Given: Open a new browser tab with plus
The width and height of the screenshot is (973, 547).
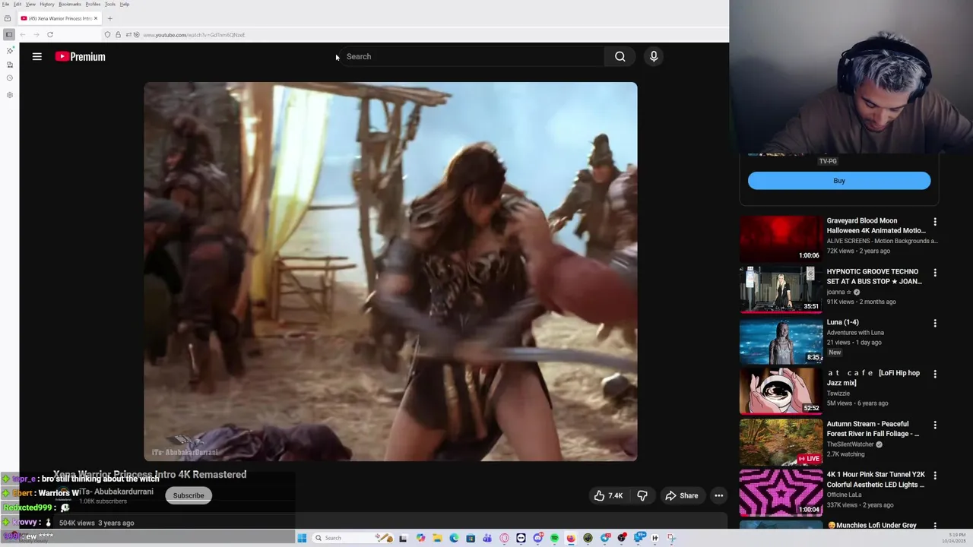Looking at the screenshot, I should point(109,18).
